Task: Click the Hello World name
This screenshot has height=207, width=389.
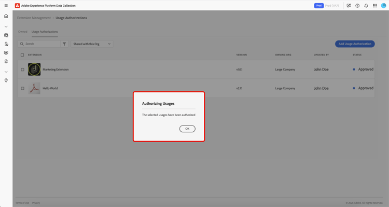Action: 50,88
